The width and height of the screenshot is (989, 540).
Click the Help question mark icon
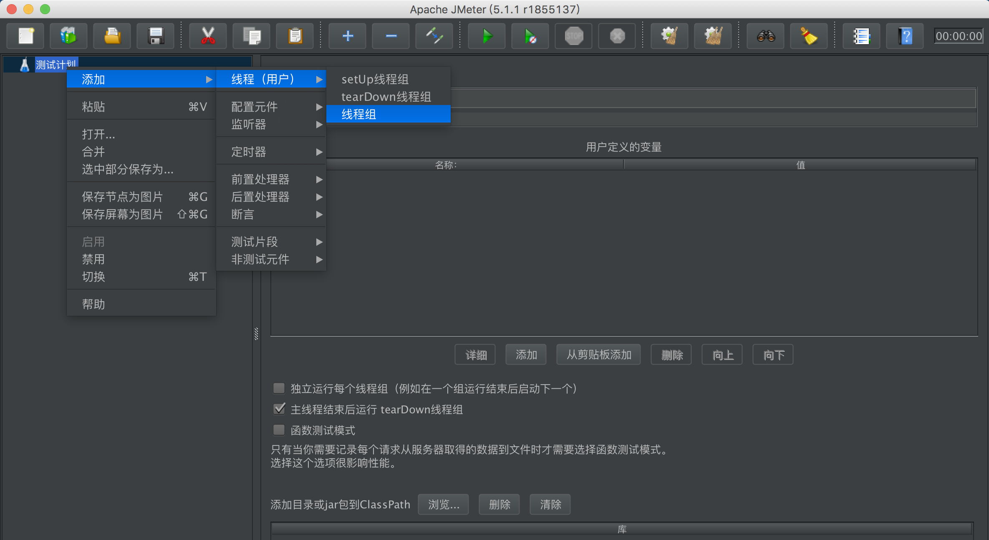(905, 36)
